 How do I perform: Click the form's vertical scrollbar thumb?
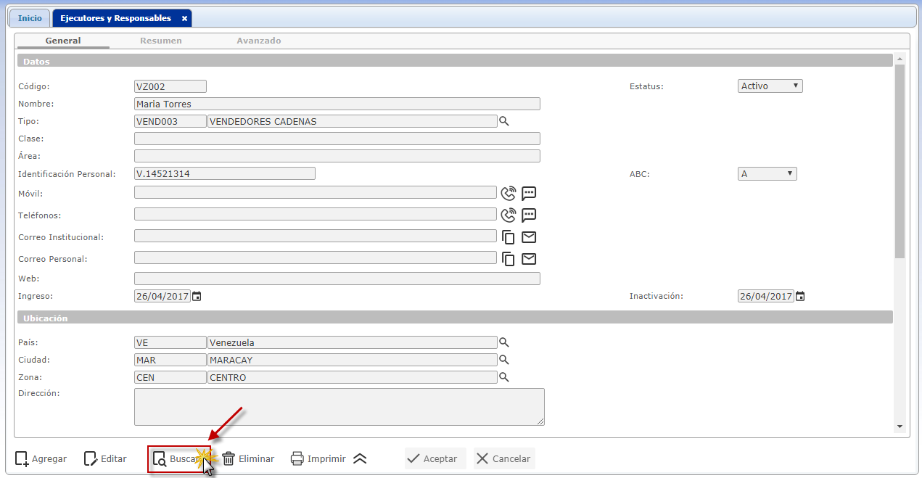[x=900, y=161]
